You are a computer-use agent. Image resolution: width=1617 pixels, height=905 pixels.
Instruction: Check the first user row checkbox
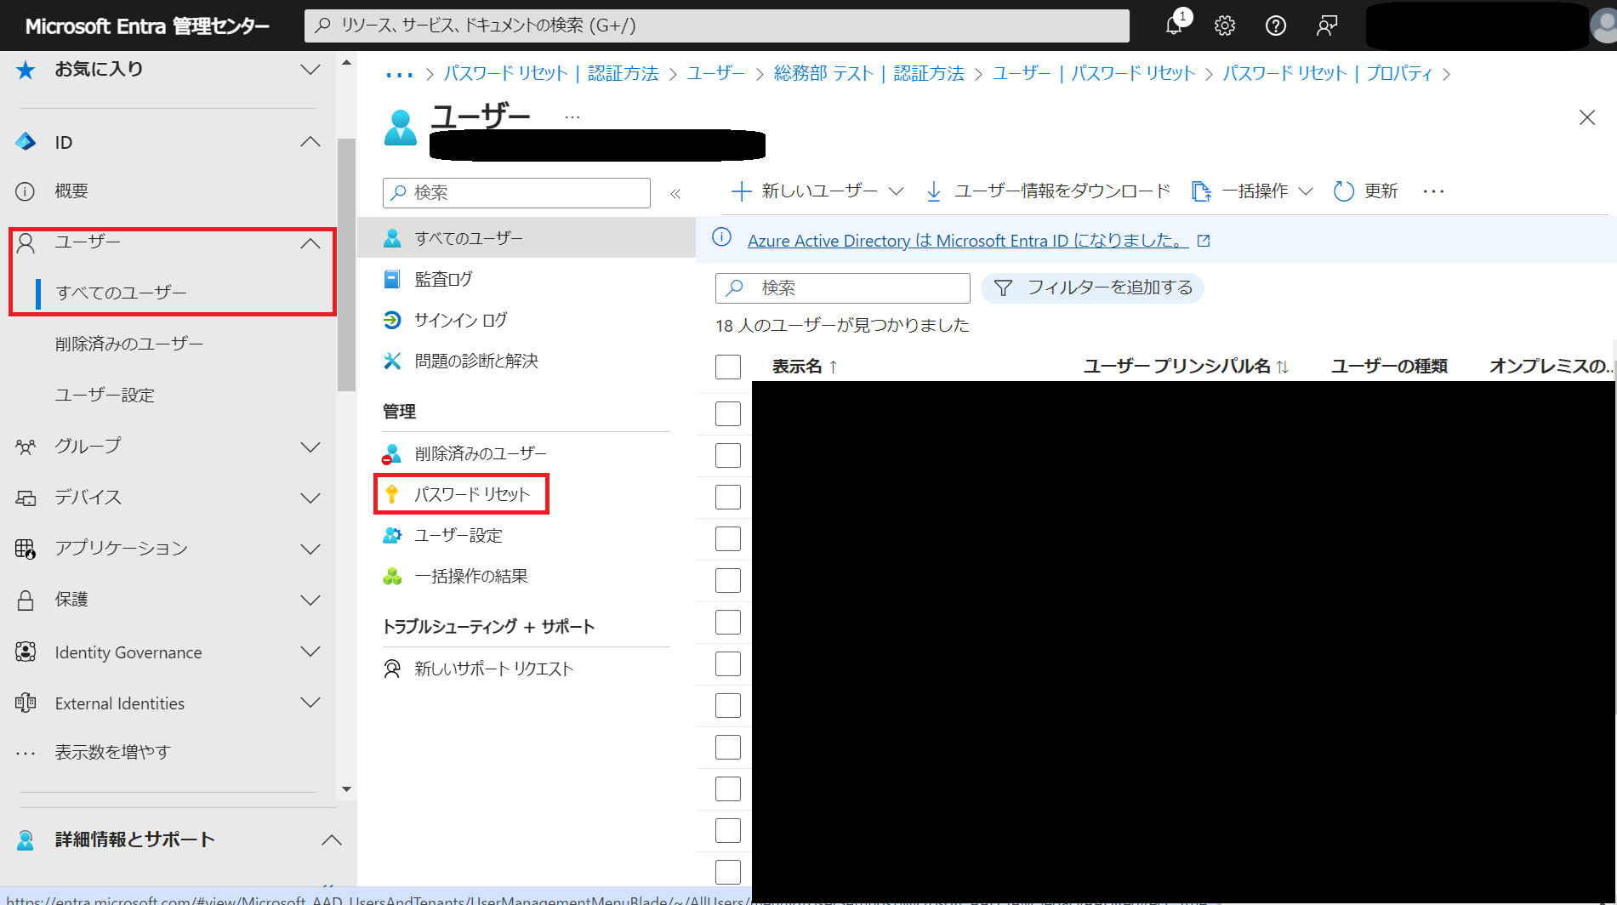coord(728,413)
